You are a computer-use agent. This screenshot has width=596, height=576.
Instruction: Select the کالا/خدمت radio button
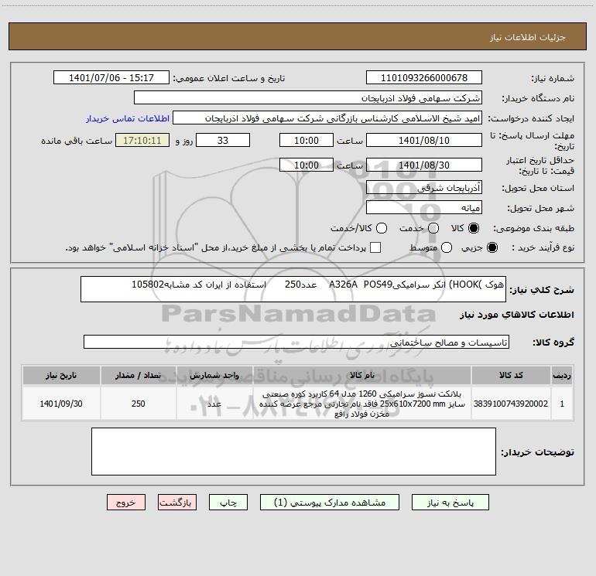click(x=382, y=228)
